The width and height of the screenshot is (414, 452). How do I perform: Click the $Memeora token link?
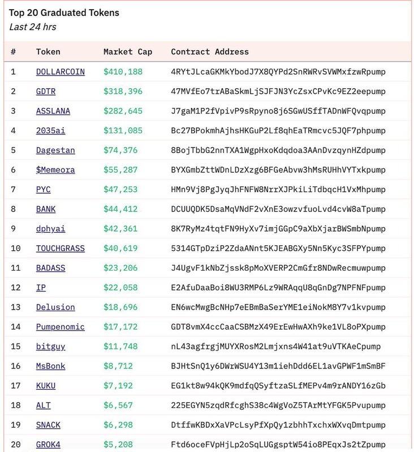55,170
